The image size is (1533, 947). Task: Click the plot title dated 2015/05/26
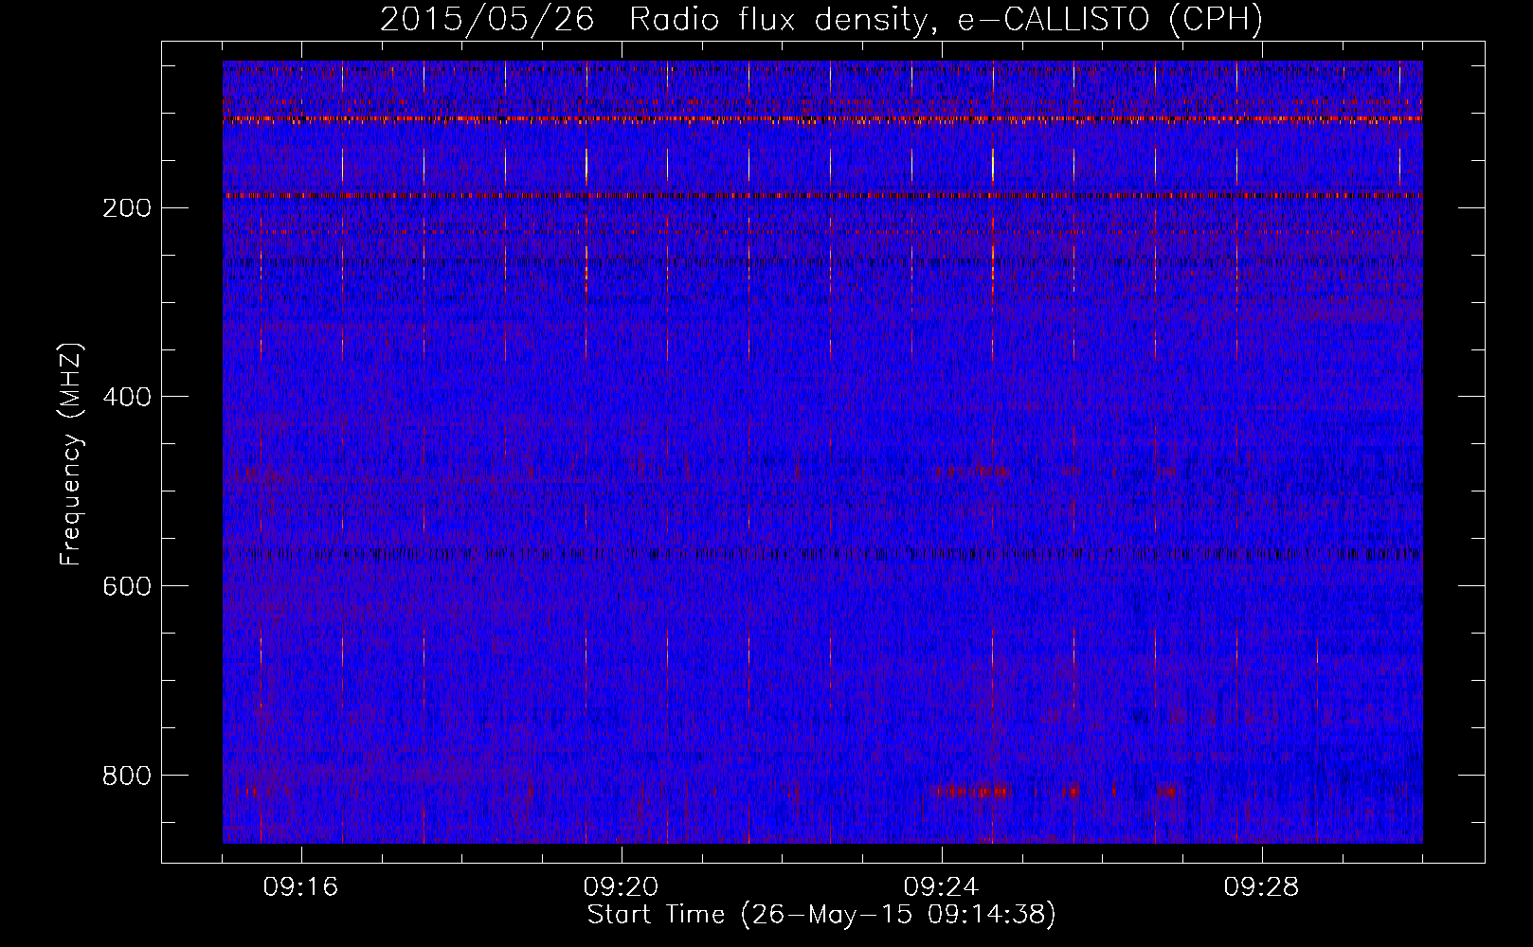click(821, 19)
